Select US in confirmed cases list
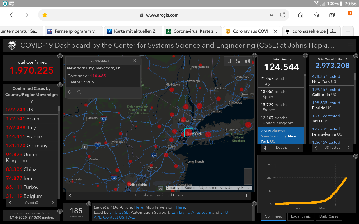The height and width of the screenshot is (224, 359). 30,110
